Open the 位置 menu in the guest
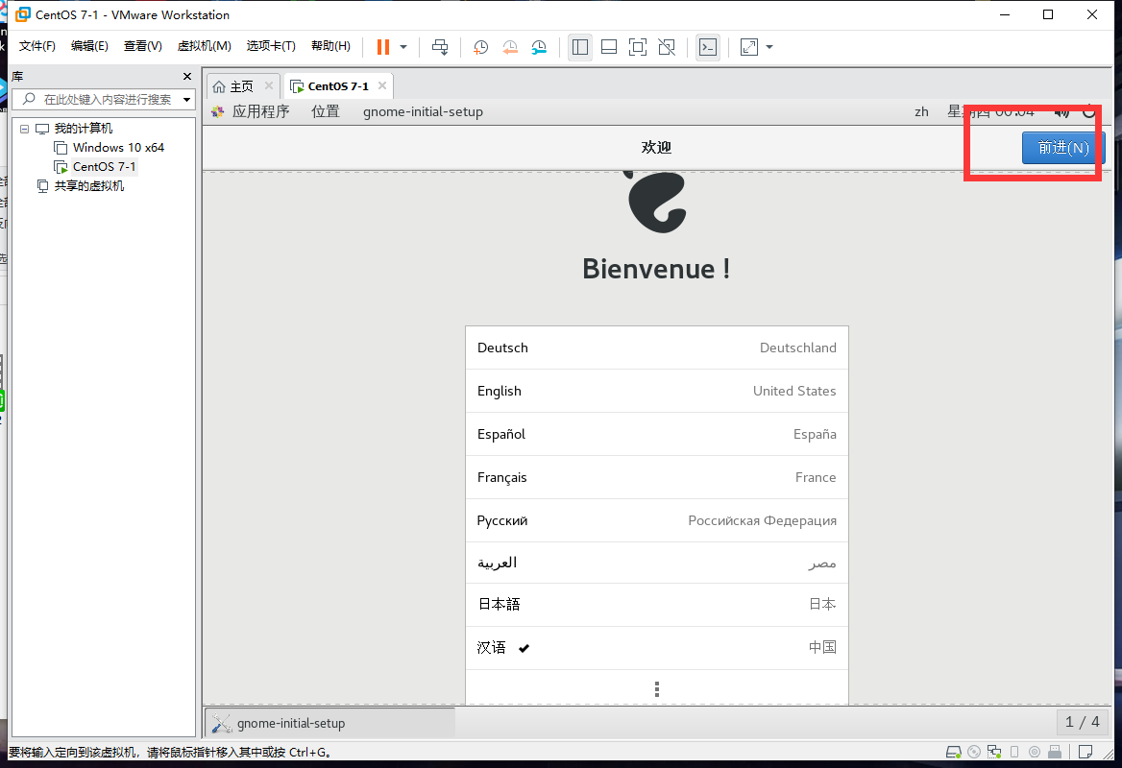 tap(326, 111)
